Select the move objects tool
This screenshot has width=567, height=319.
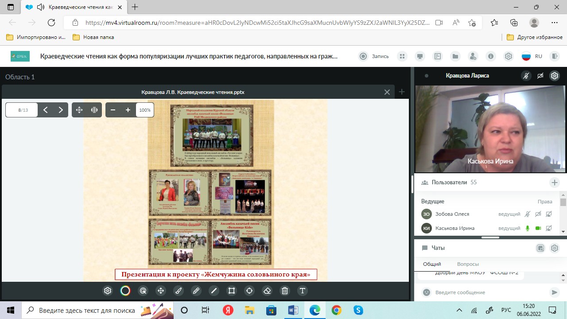tap(161, 291)
